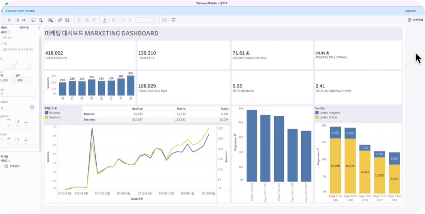Duplicate the current sheet icon

[60, 20]
